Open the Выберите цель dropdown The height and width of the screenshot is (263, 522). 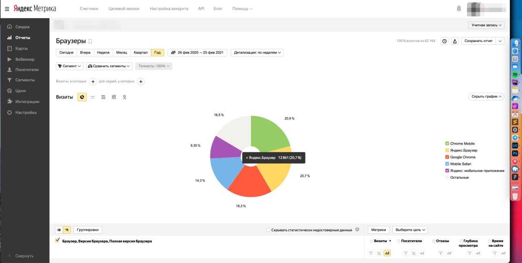[x=410, y=230]
